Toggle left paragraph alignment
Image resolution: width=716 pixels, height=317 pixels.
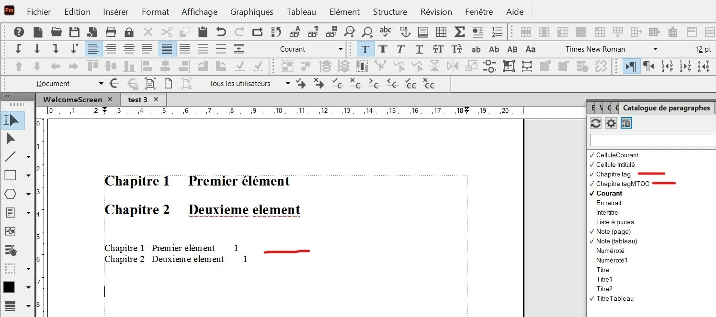93,49
